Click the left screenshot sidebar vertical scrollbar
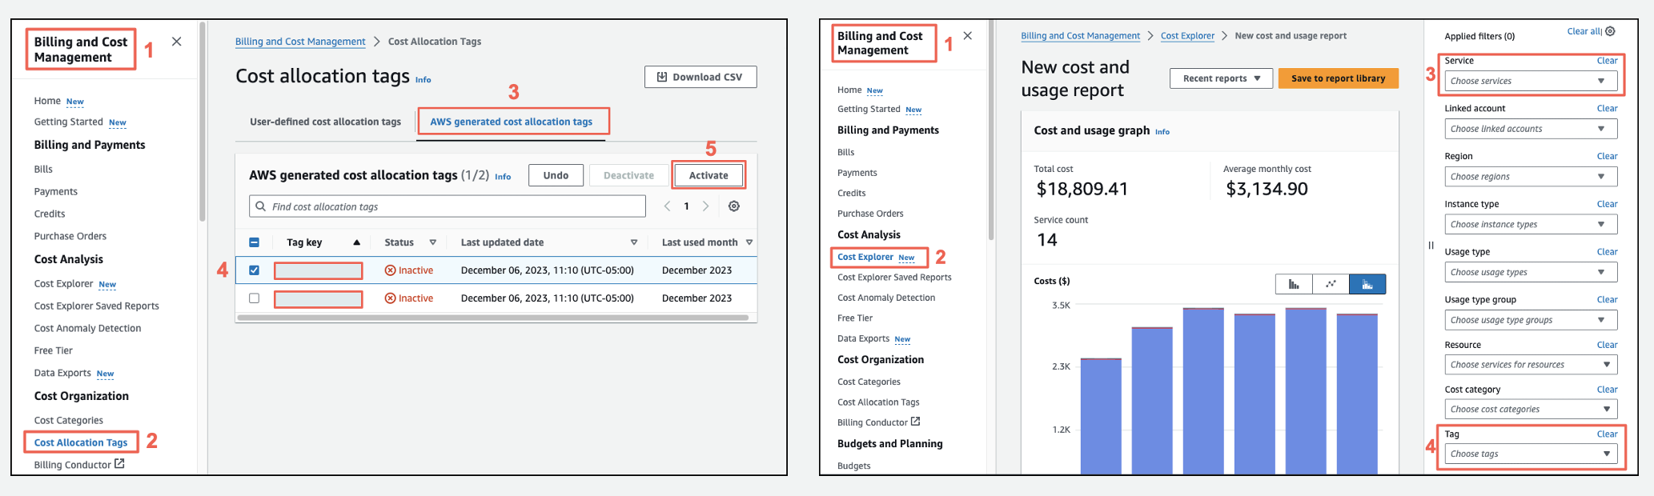Screen dimensions: 1654x496 [203, 122]
